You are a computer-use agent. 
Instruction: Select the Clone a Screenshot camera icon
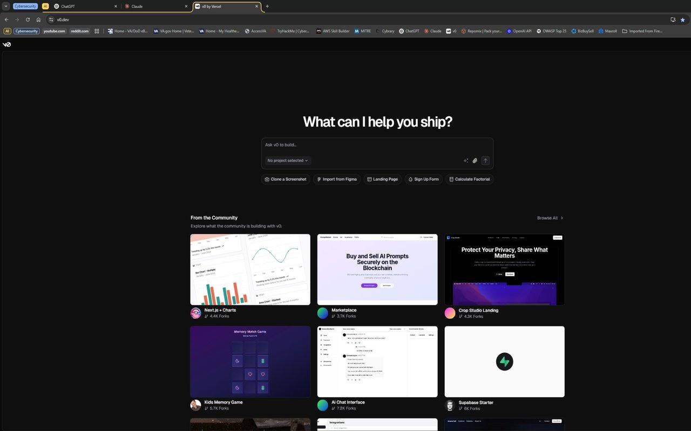pos(268,179)
